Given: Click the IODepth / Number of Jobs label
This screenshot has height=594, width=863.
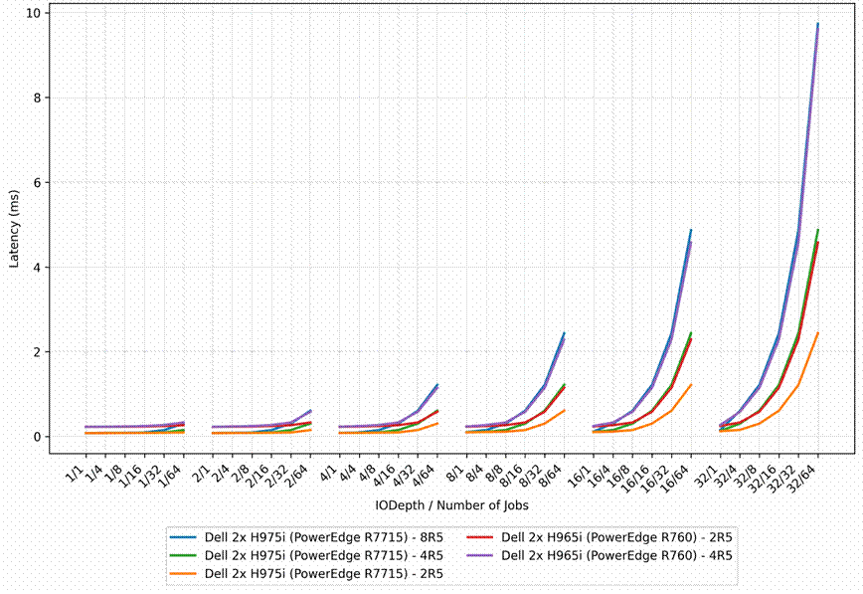Looking at the screenshot, I should click(451, 505).
